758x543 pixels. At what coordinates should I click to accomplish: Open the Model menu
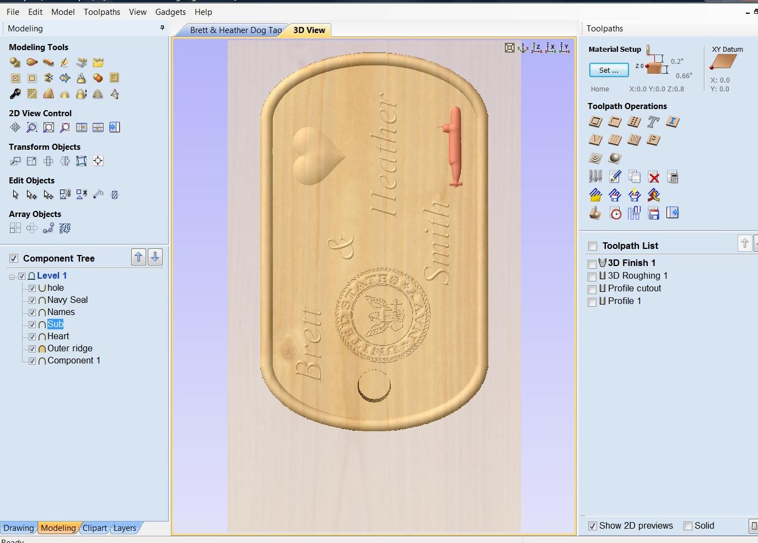coord(63,12)
